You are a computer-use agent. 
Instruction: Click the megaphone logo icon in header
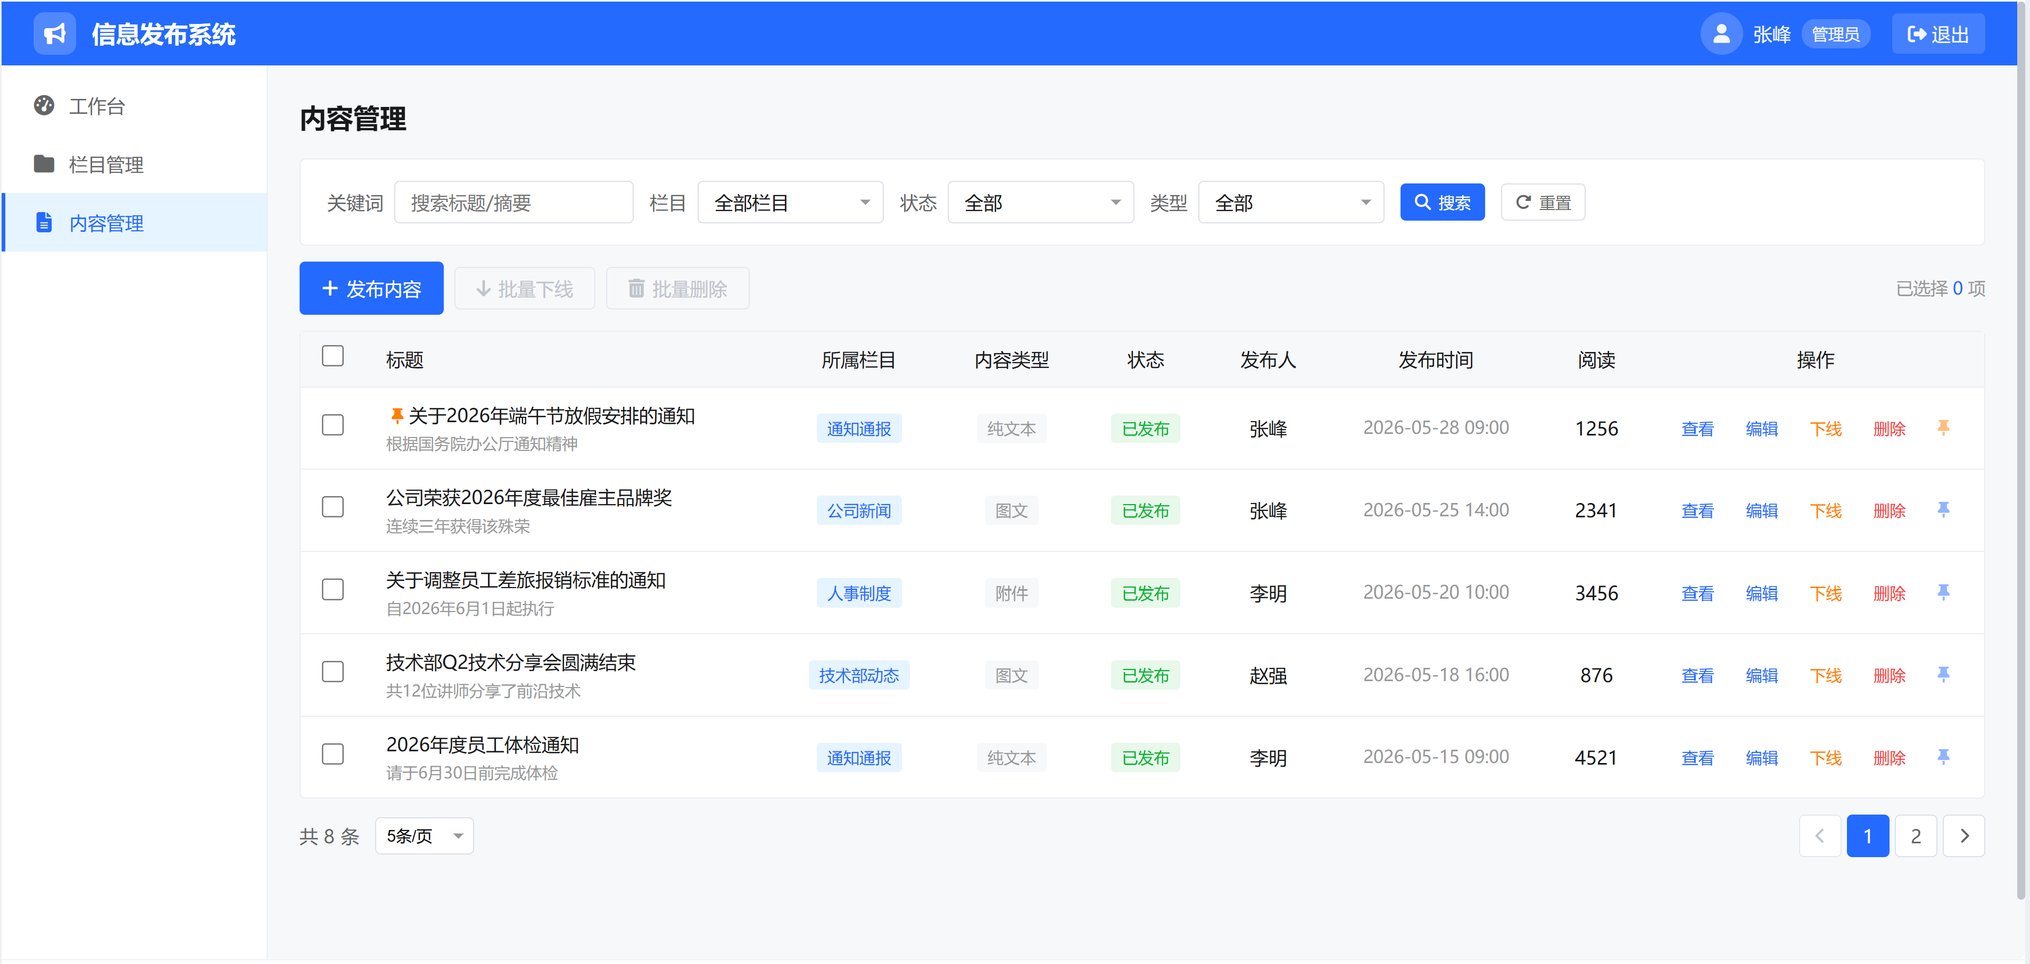[x=54, y=34]
